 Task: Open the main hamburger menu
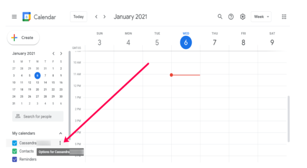click(14, 16)
